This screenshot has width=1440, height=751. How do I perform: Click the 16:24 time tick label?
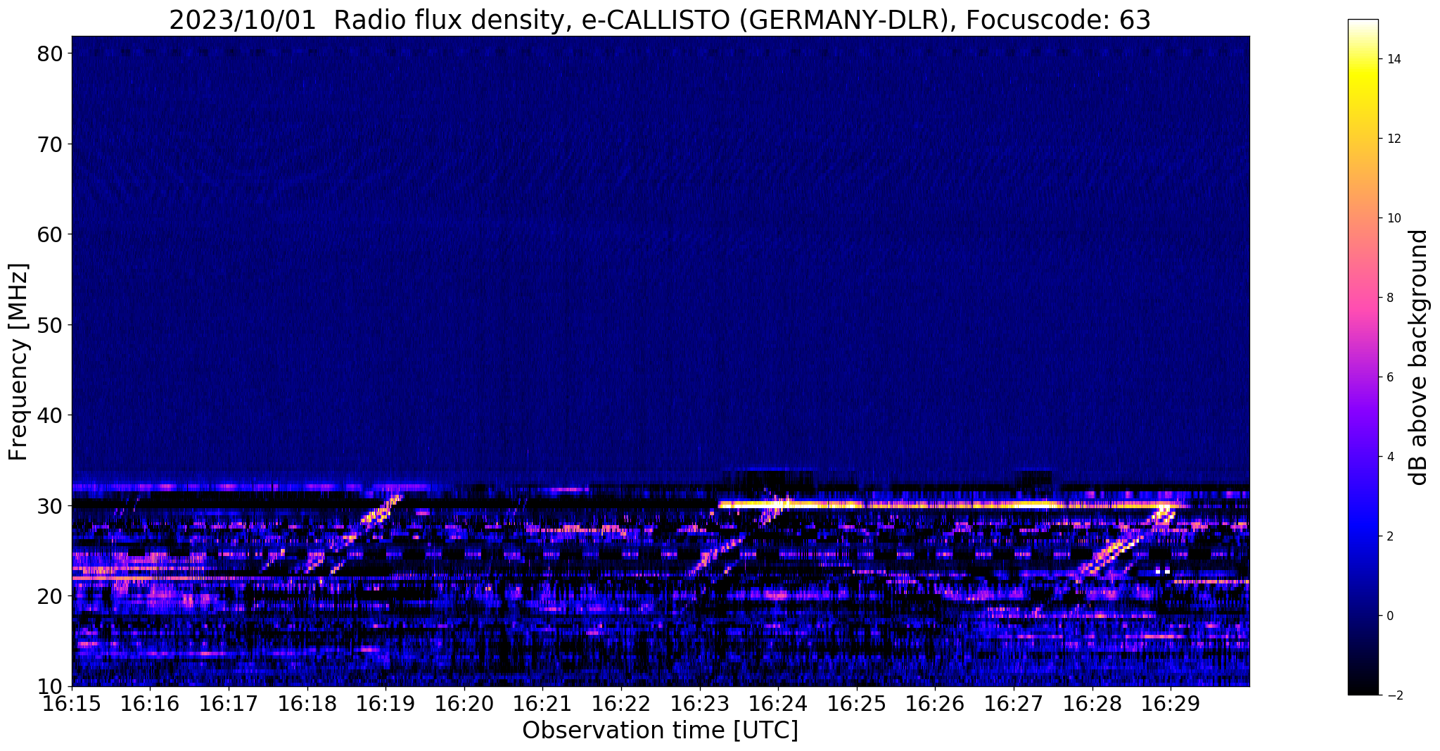click(x=779, y=704)
